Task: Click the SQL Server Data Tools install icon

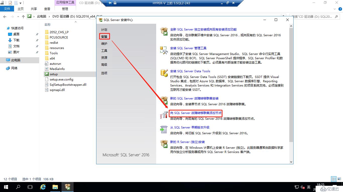Action: click(x=164, y=73)
